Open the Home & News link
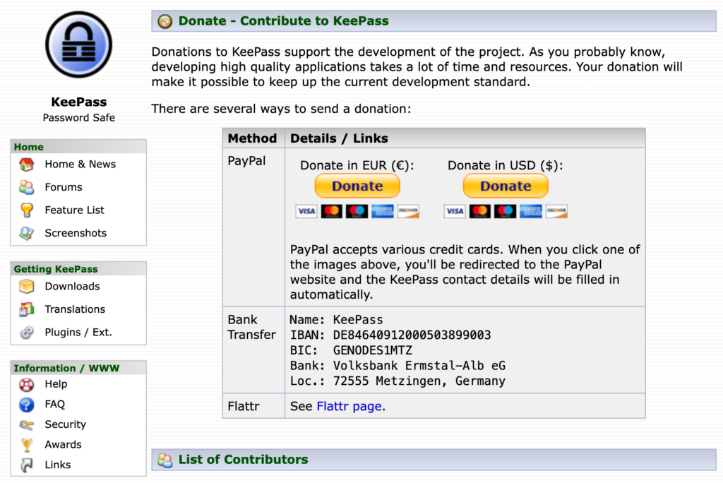Viewport: 723px width, 483px height. tap(80, 165)
